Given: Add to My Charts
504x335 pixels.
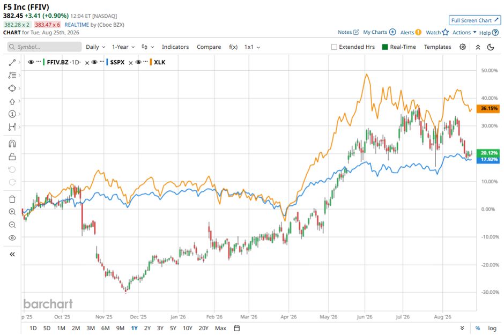Looking at the screenshot, I should pos(379,32).
